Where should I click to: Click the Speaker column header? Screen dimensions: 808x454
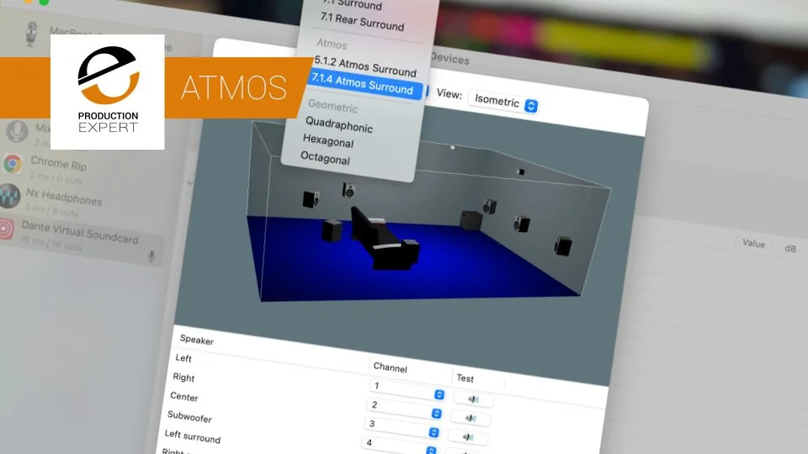pyautogui.click(x=197, y=340)
